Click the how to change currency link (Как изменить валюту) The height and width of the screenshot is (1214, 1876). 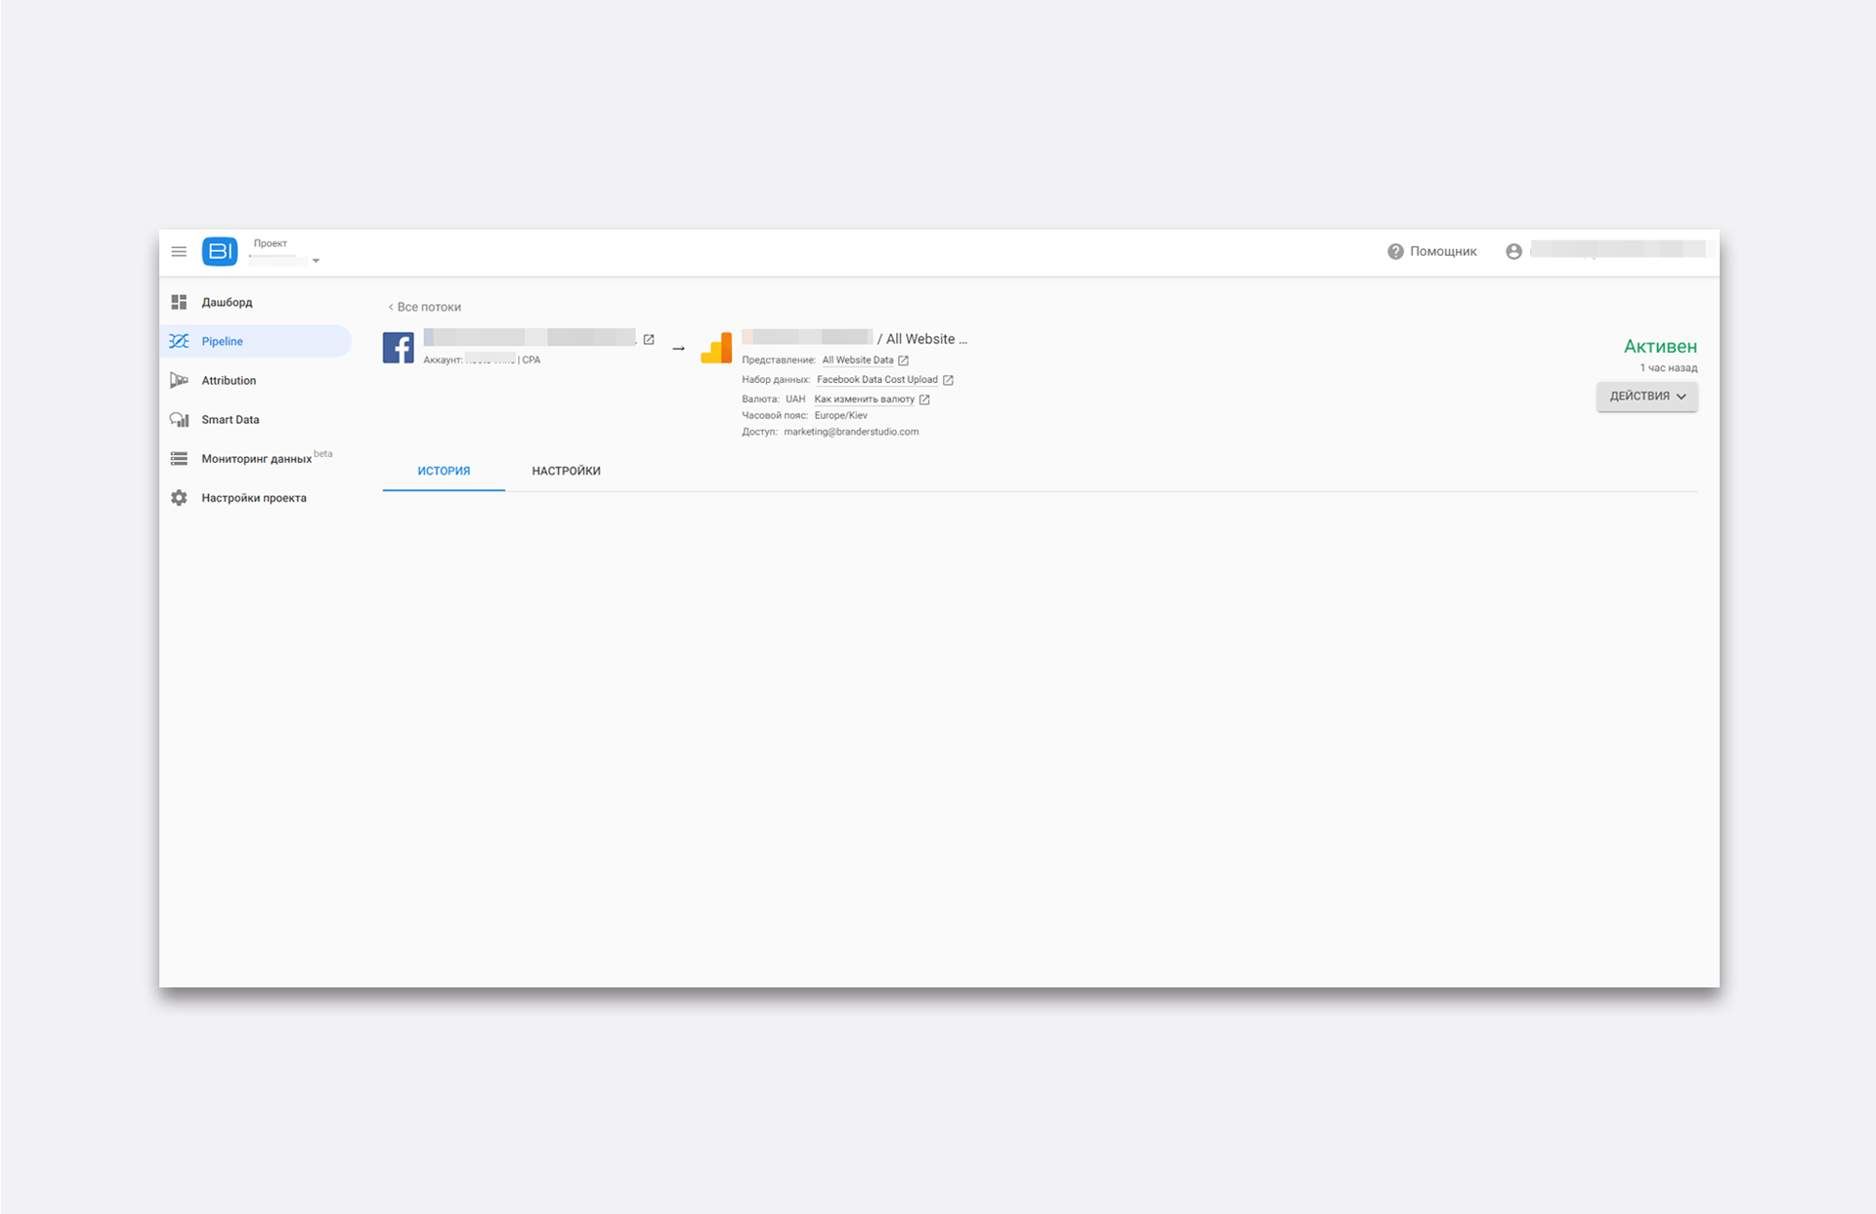coord(865,399)
